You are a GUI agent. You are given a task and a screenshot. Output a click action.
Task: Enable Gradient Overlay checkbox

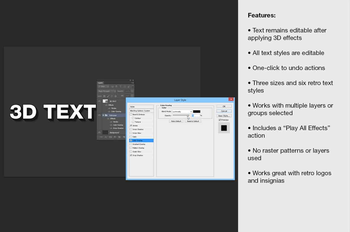pos(131,144)
